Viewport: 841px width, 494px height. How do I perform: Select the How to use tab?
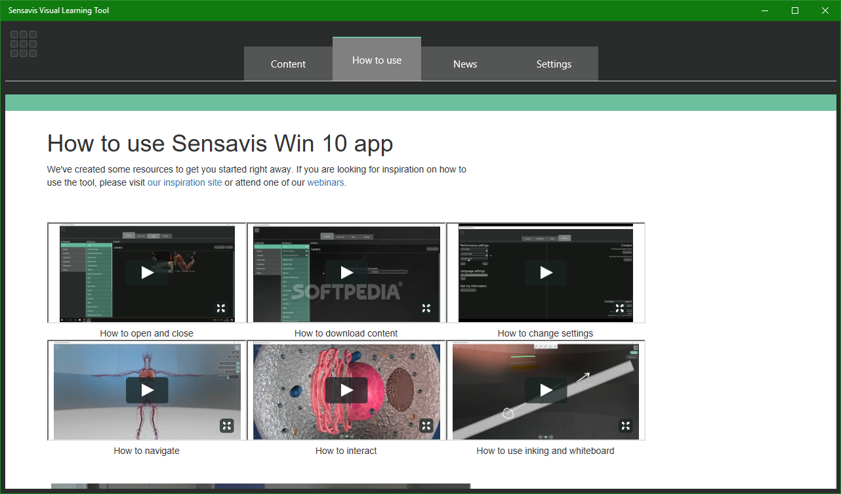[377, 60]
